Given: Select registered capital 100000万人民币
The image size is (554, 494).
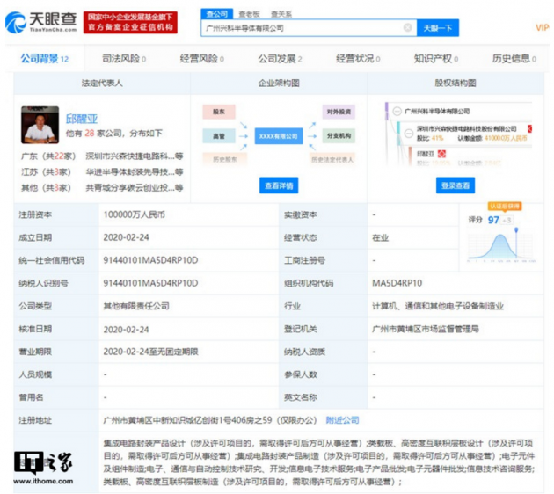Looking at the screenshot, I should (135, 214).
